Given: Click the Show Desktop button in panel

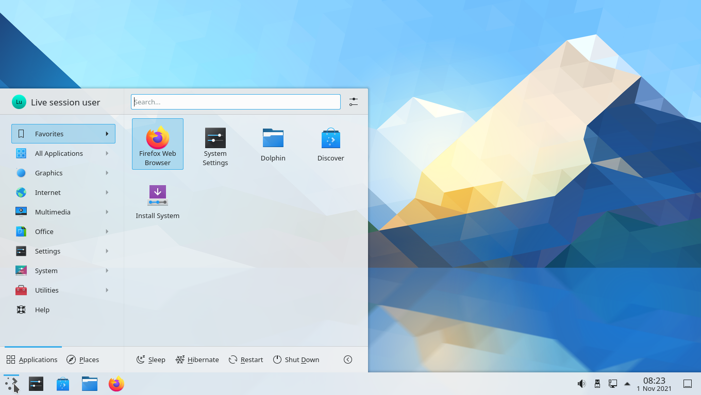Looking at the screenshot, I should tap(688, 384).
